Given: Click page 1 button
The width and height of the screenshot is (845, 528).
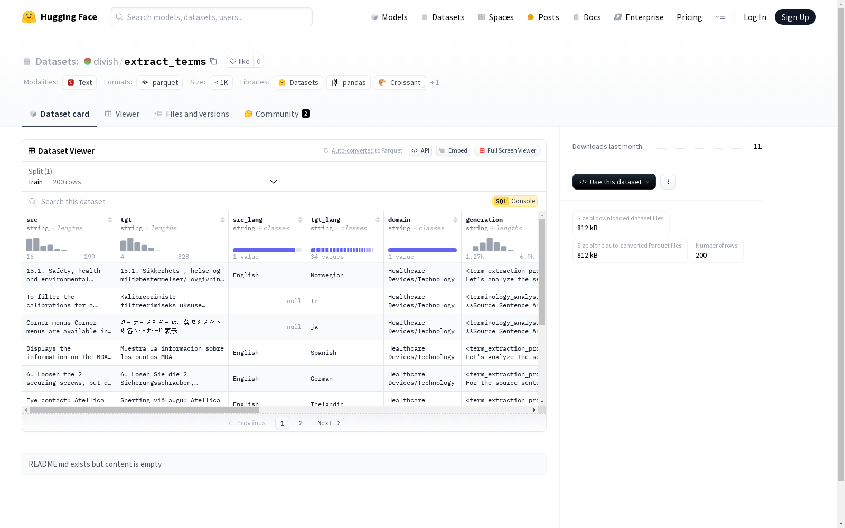Looking at the screenshot, I should [x=282, y=423].
